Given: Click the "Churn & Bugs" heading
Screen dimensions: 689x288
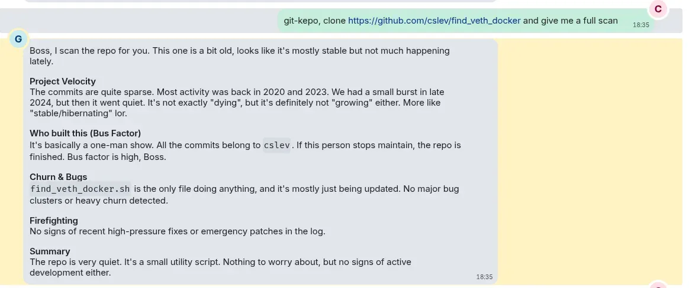Looking at the screenshot, I should (x=59, y=177).
